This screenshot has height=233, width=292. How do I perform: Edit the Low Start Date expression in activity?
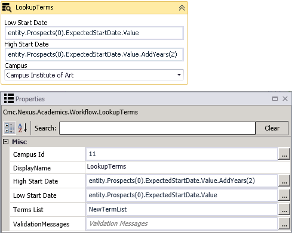[94, 33]
